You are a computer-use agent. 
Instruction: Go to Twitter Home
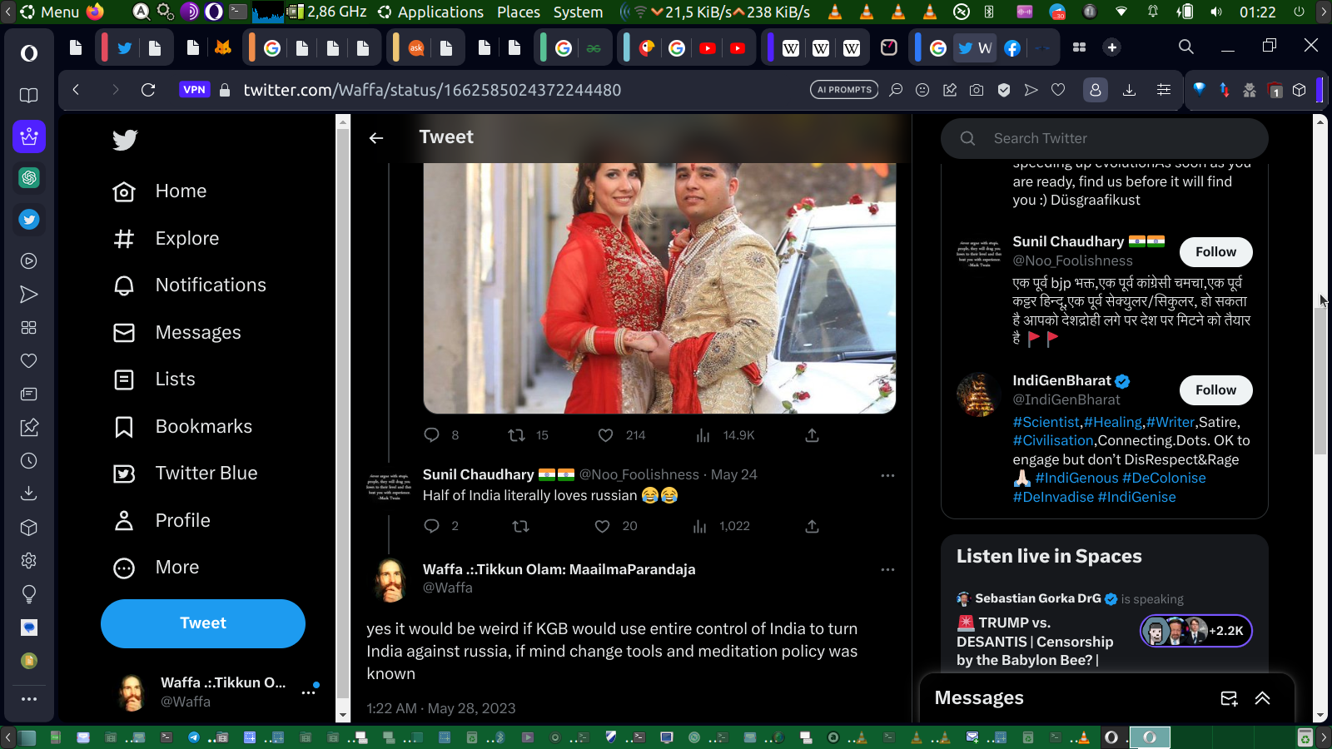click(x=160, y=191)
